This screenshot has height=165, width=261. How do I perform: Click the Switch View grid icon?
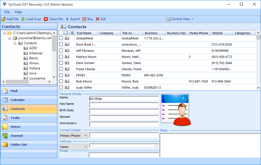(169, 19)
